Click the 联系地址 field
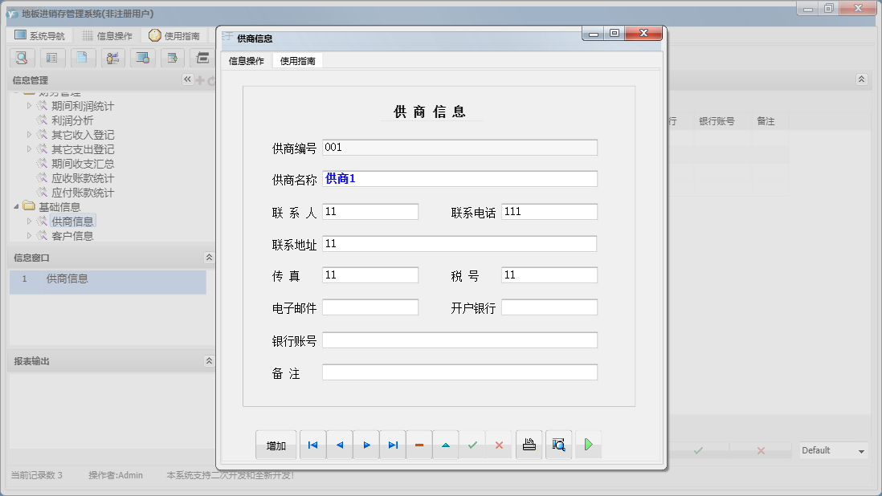 [459, 243]
